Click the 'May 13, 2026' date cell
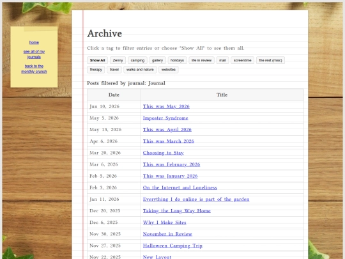345x259 pixels. [114, 129]
